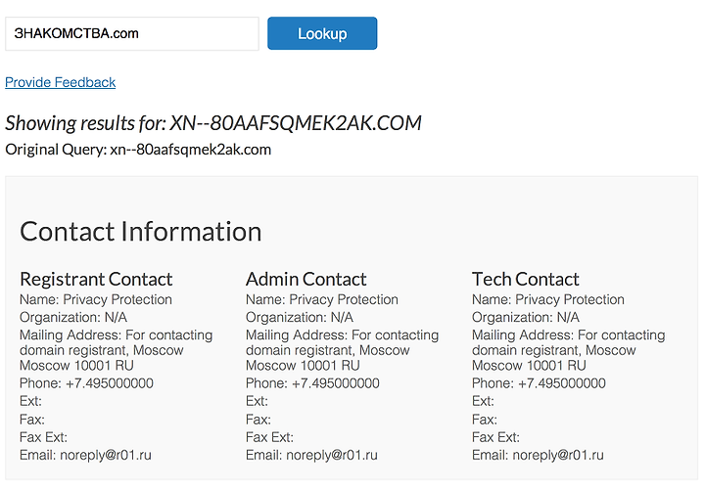
Task: Click Registrant Organization: N/A line
Action: (73, 318)
